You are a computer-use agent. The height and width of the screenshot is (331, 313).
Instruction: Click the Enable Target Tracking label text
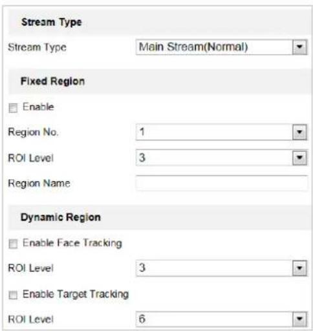pos(76,294)
